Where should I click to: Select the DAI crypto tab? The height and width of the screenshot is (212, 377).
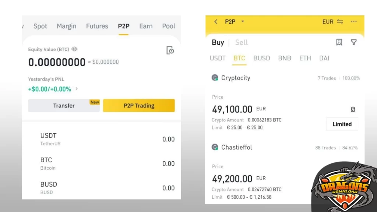[324, 58]
